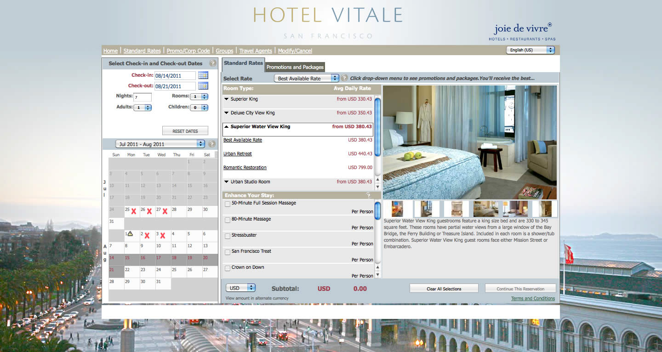Open the USD currency dropdown

point(240,288)
